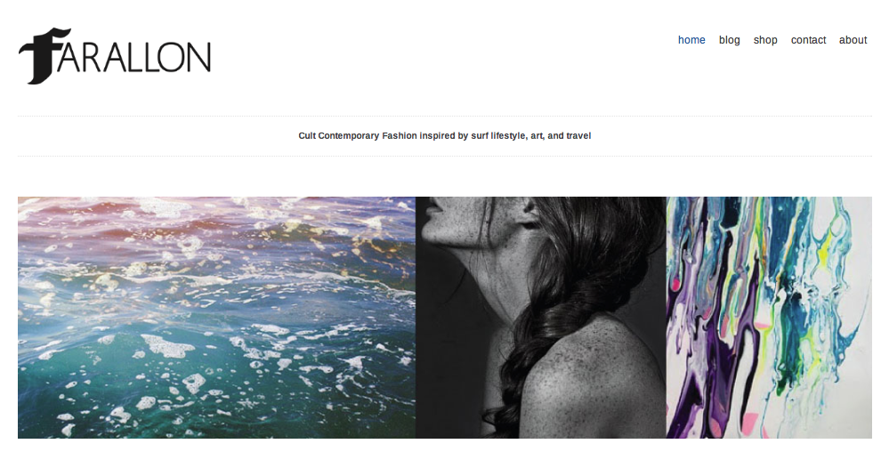889x468 pixels.
Task: Open the contact page link
Action: (x=808, y=40)
